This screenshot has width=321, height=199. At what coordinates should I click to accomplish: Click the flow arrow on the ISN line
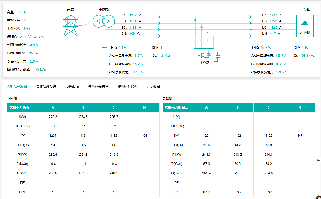click(159, 36)
